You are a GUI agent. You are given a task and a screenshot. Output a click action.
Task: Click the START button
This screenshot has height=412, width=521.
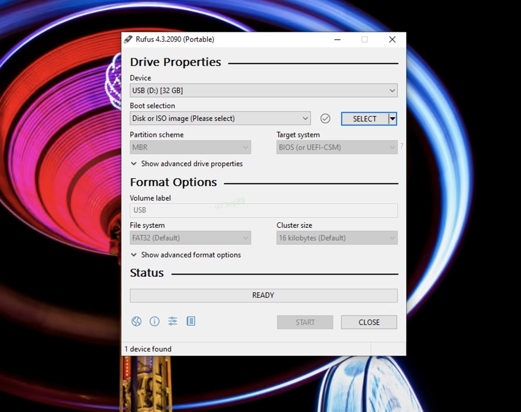tap(305, 322)
